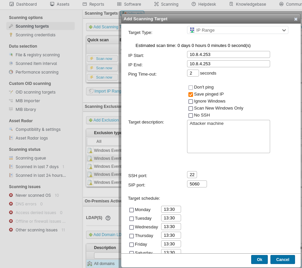Check the No SSH option

coord(190,115)
